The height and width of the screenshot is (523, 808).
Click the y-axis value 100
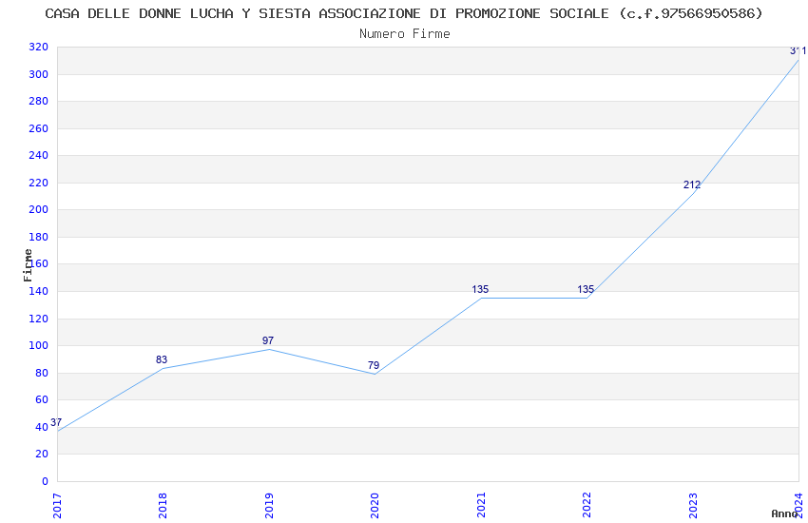click(x=38, y=345)
